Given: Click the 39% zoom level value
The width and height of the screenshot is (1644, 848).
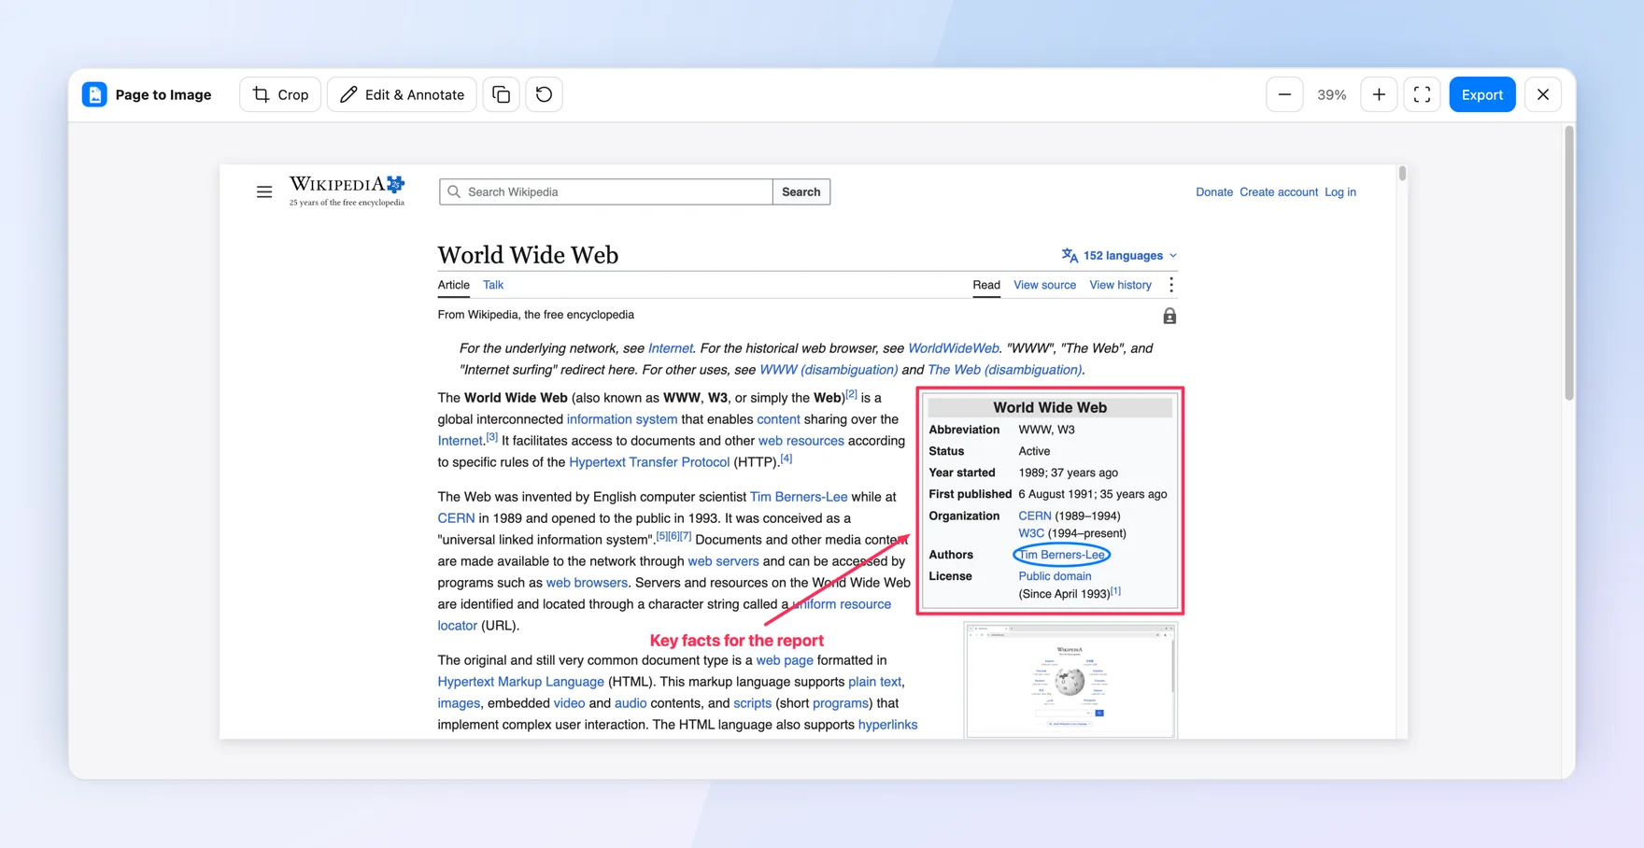Looking at the screenshot, I should (x=1331, y=94).
